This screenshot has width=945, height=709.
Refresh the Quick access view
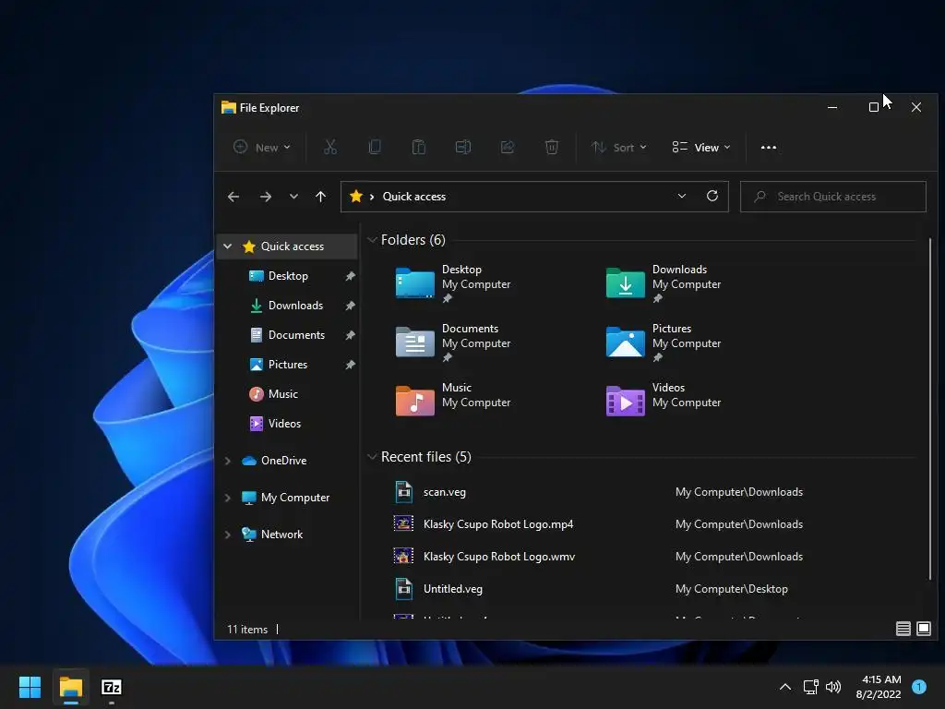pyautogui.click(x=712, y=196)
